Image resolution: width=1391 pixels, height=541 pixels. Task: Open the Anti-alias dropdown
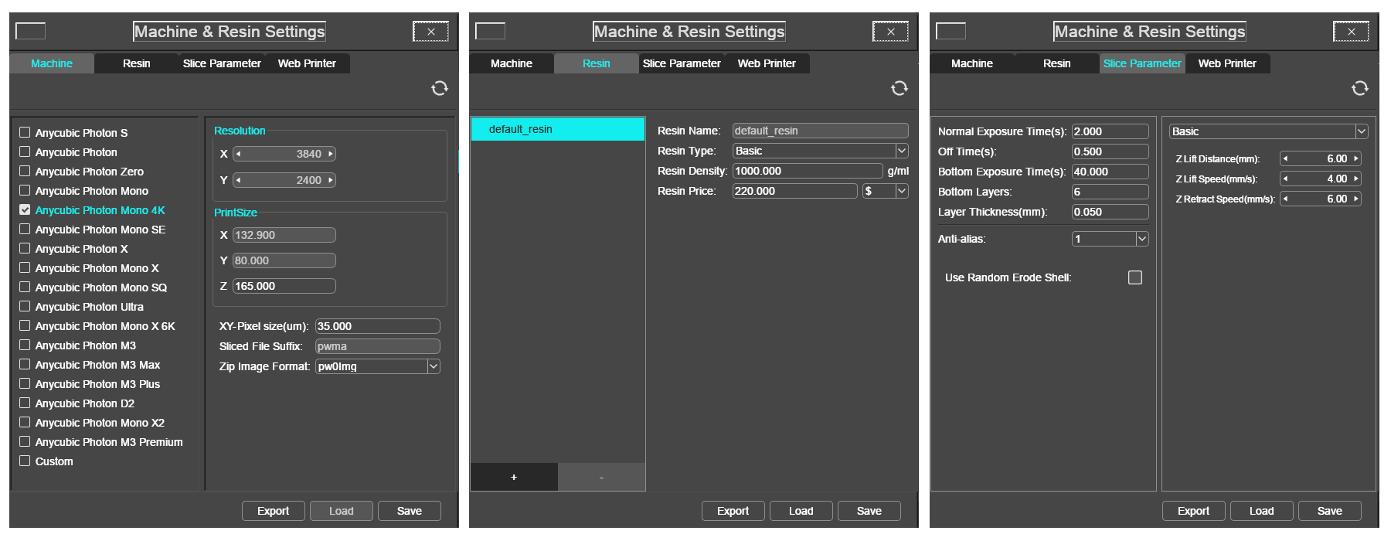tap(1142, 239)
